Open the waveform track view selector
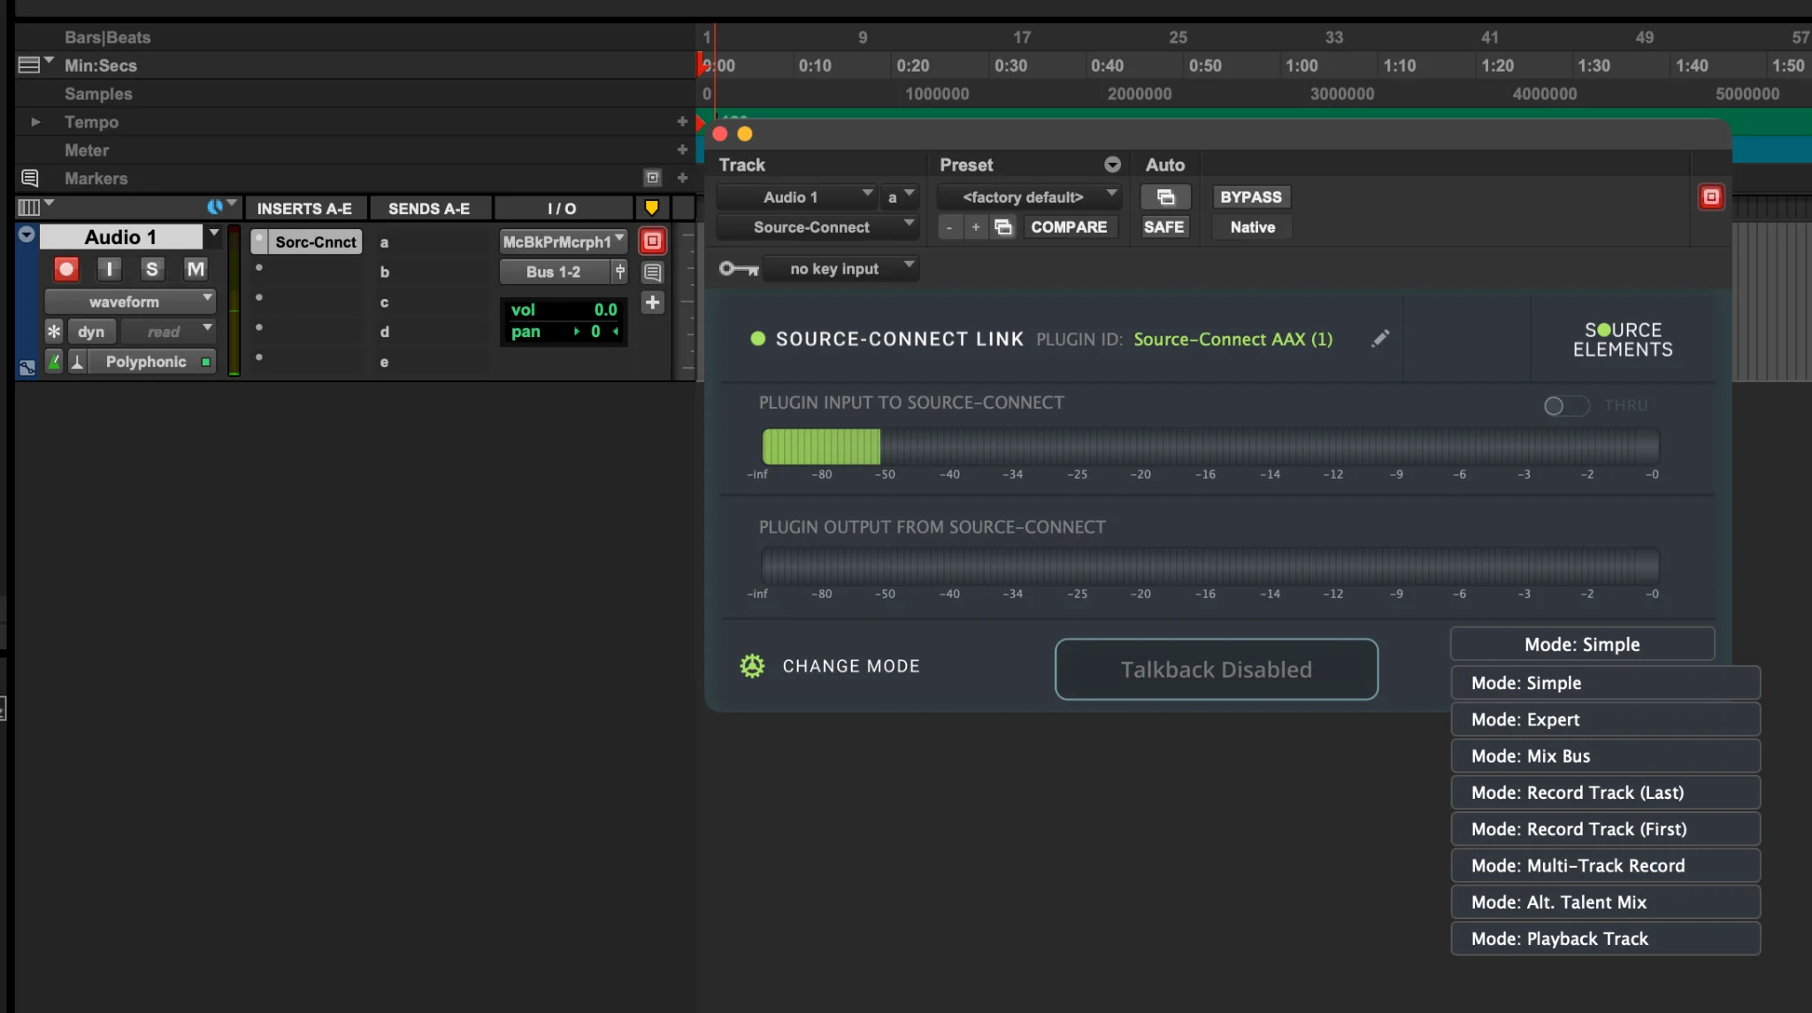 click(130, 302)
